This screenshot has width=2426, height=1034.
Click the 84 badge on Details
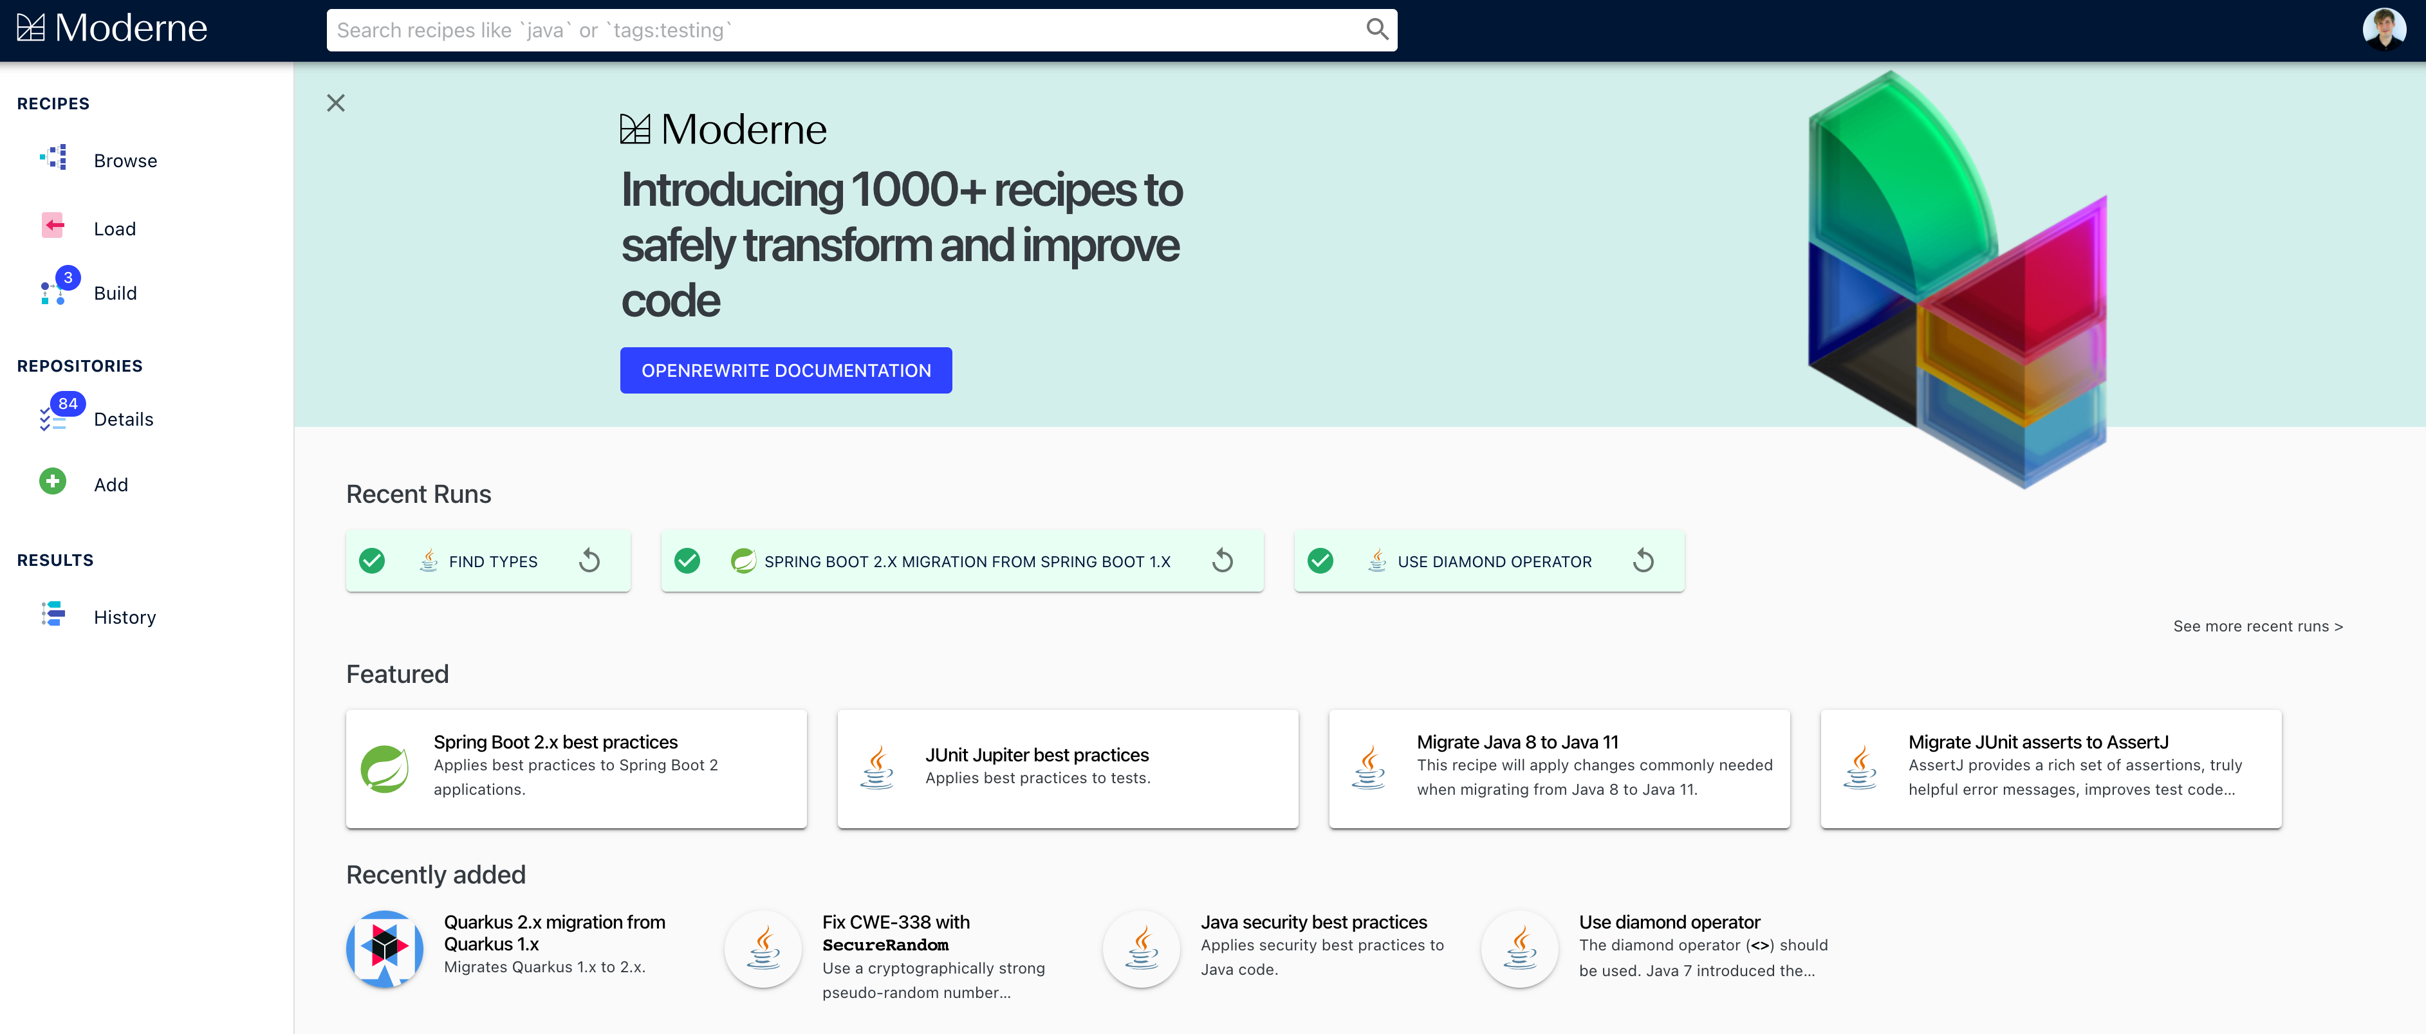[68, 404]
